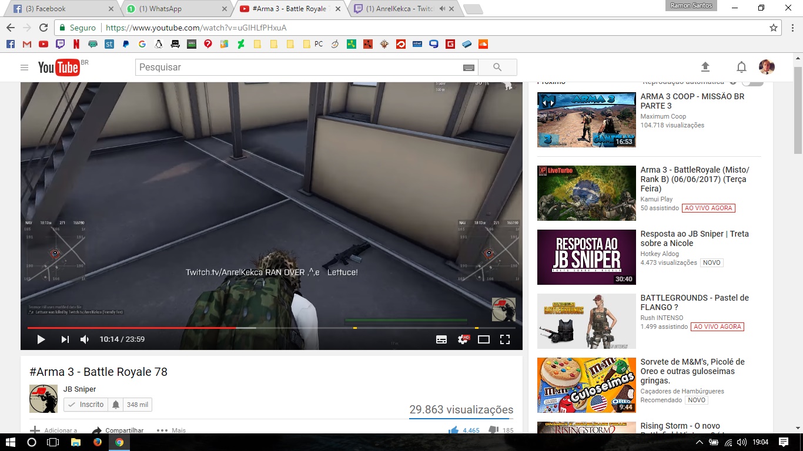The height and width of the screenshot is (451, 803).
Task: Click the upload video icon
Action: coord(705,67)
